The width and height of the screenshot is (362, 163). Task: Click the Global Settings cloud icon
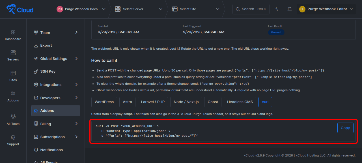click(36, 59)
